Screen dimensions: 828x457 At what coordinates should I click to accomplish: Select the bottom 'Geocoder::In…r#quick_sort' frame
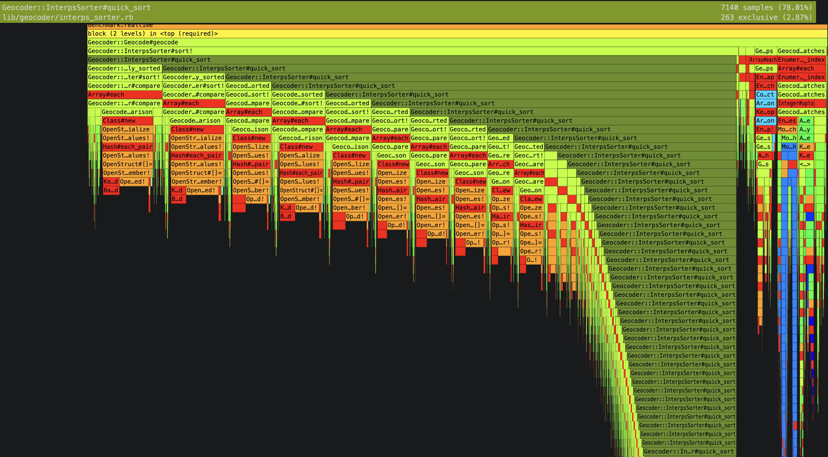click(x=689, y=451)
